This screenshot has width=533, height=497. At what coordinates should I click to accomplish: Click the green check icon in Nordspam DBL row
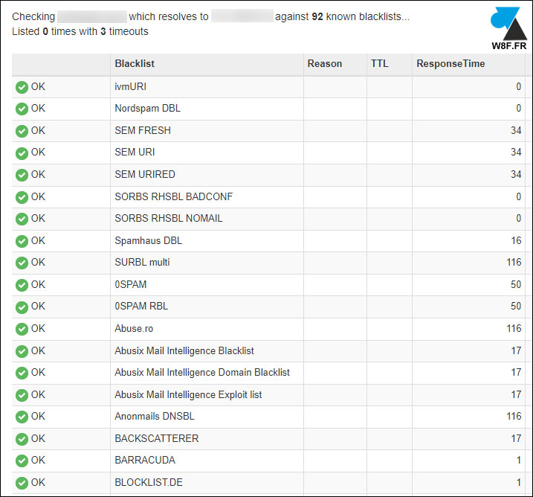click(22, 109)
